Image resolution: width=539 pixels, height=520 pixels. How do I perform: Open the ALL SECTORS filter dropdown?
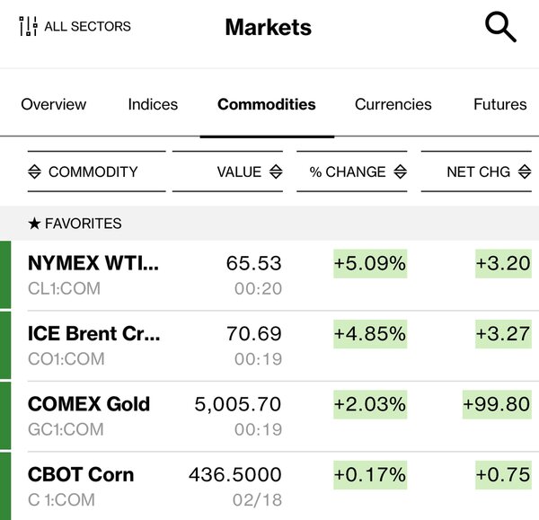pos(87,27)
